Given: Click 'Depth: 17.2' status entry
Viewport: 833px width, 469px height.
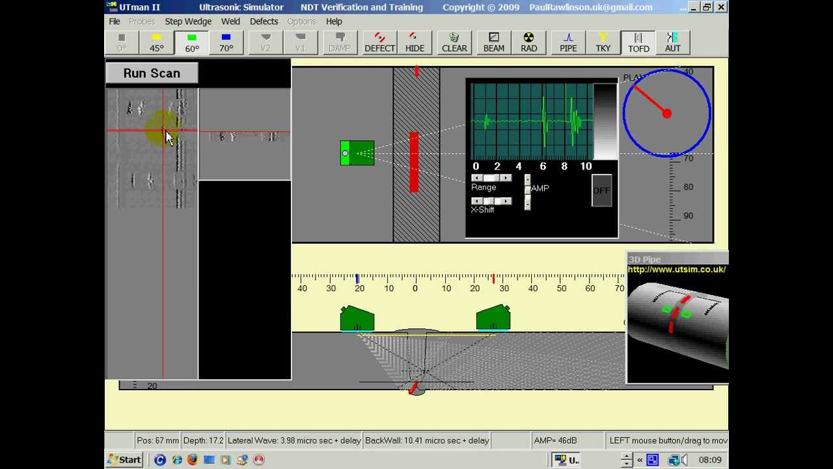Looking at the screenshot, I should [203, 440].
